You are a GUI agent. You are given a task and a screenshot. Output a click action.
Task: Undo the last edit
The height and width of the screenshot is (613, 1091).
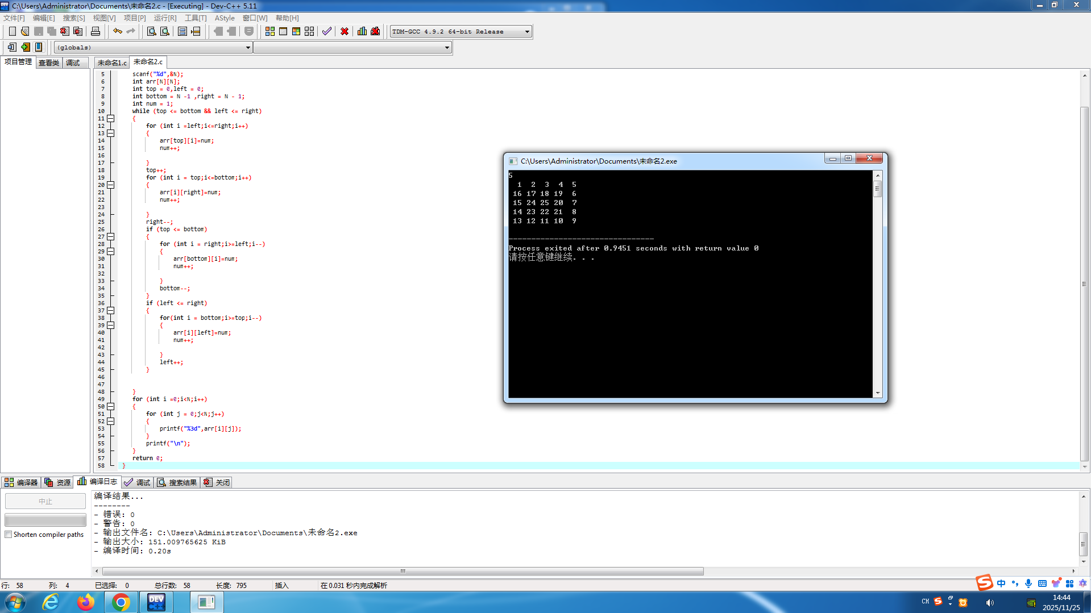[118, 31]
